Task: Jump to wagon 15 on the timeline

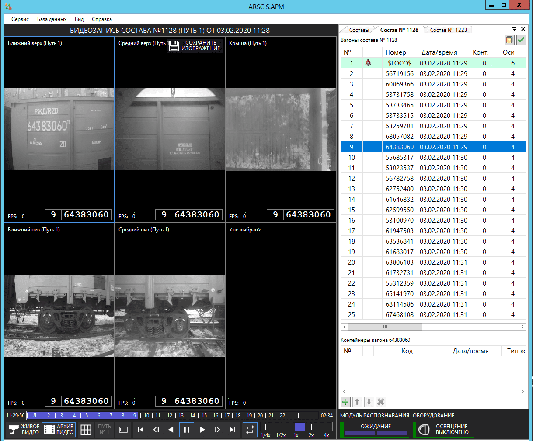Action: (204, 416)
